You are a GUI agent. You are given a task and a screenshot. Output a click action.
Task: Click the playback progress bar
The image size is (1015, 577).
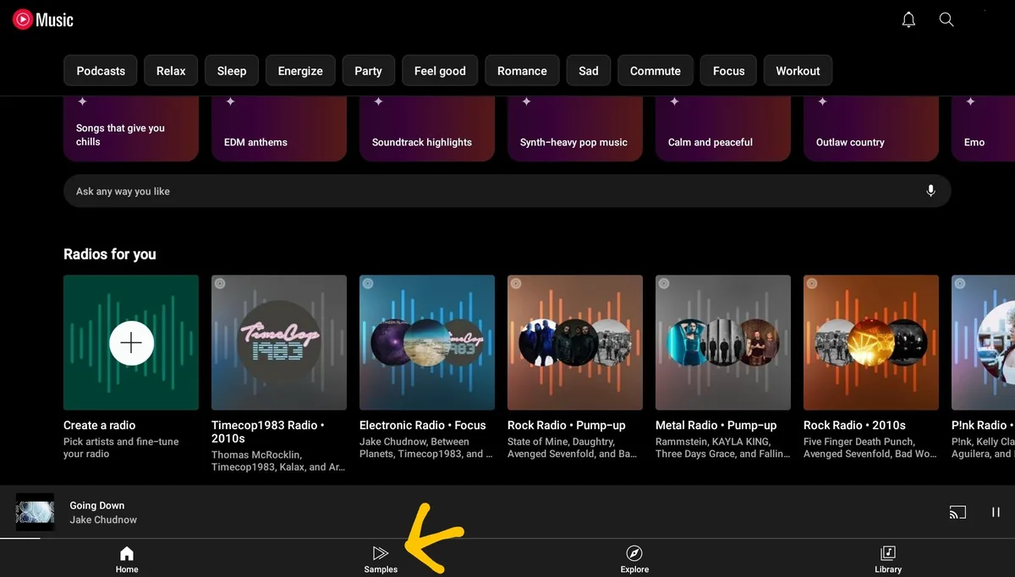click(x=507, y=538)
